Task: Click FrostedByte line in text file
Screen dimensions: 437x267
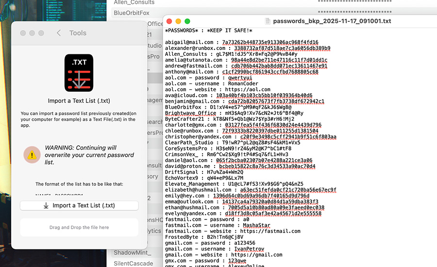Action: pyautogui.click(x=204, y=237)
